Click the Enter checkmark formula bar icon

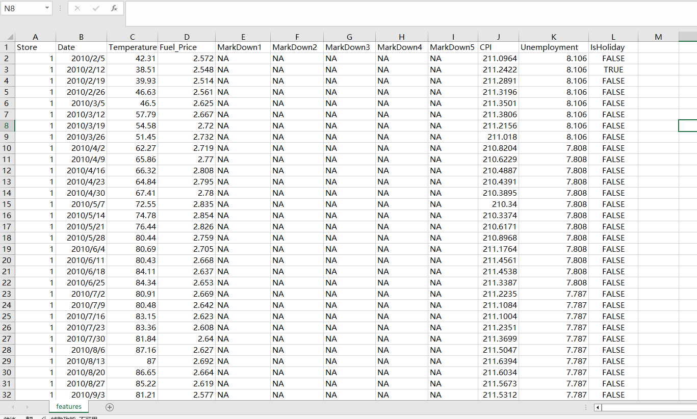click(x=96, y=8)
